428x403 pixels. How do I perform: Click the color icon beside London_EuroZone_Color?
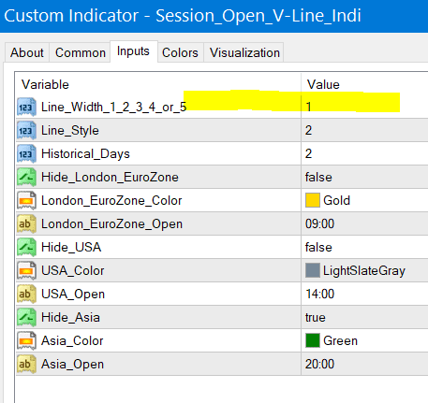coord(26,200)
